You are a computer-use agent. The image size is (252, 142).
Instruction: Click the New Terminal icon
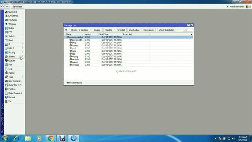pos(6,81)
